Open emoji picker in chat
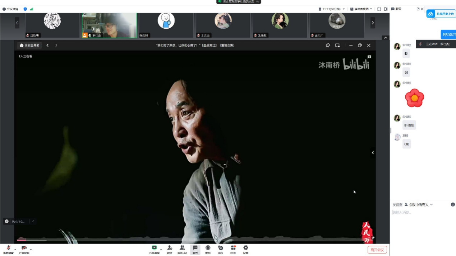 (x=453, y=205)
